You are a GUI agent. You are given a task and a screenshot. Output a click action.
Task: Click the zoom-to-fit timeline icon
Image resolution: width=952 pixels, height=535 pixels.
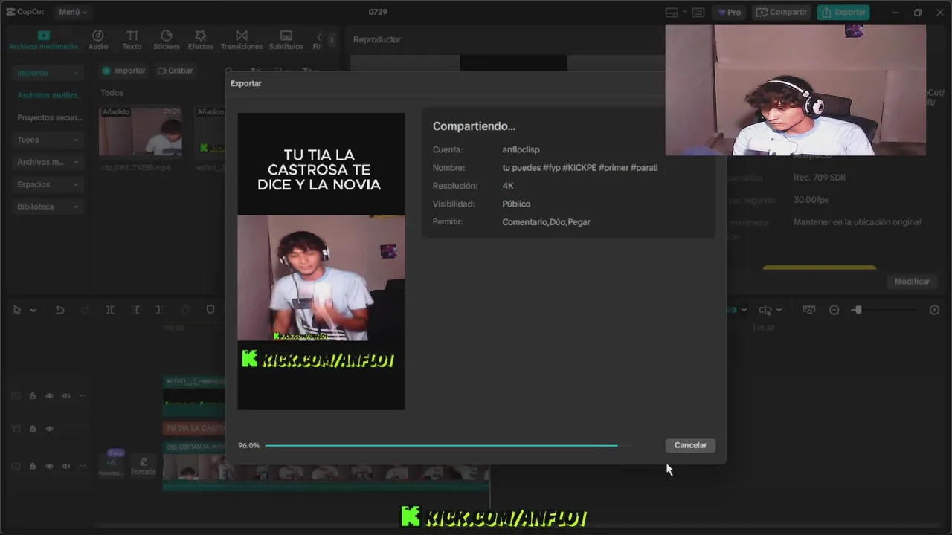(808, 310)
